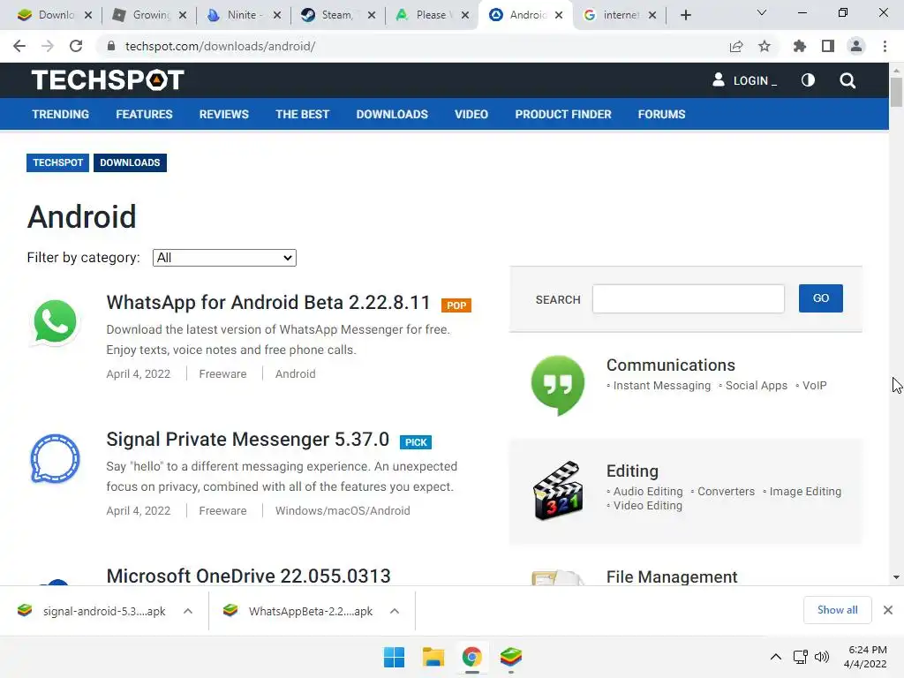Open FEATURES nav menu

(x=144, y=114)
